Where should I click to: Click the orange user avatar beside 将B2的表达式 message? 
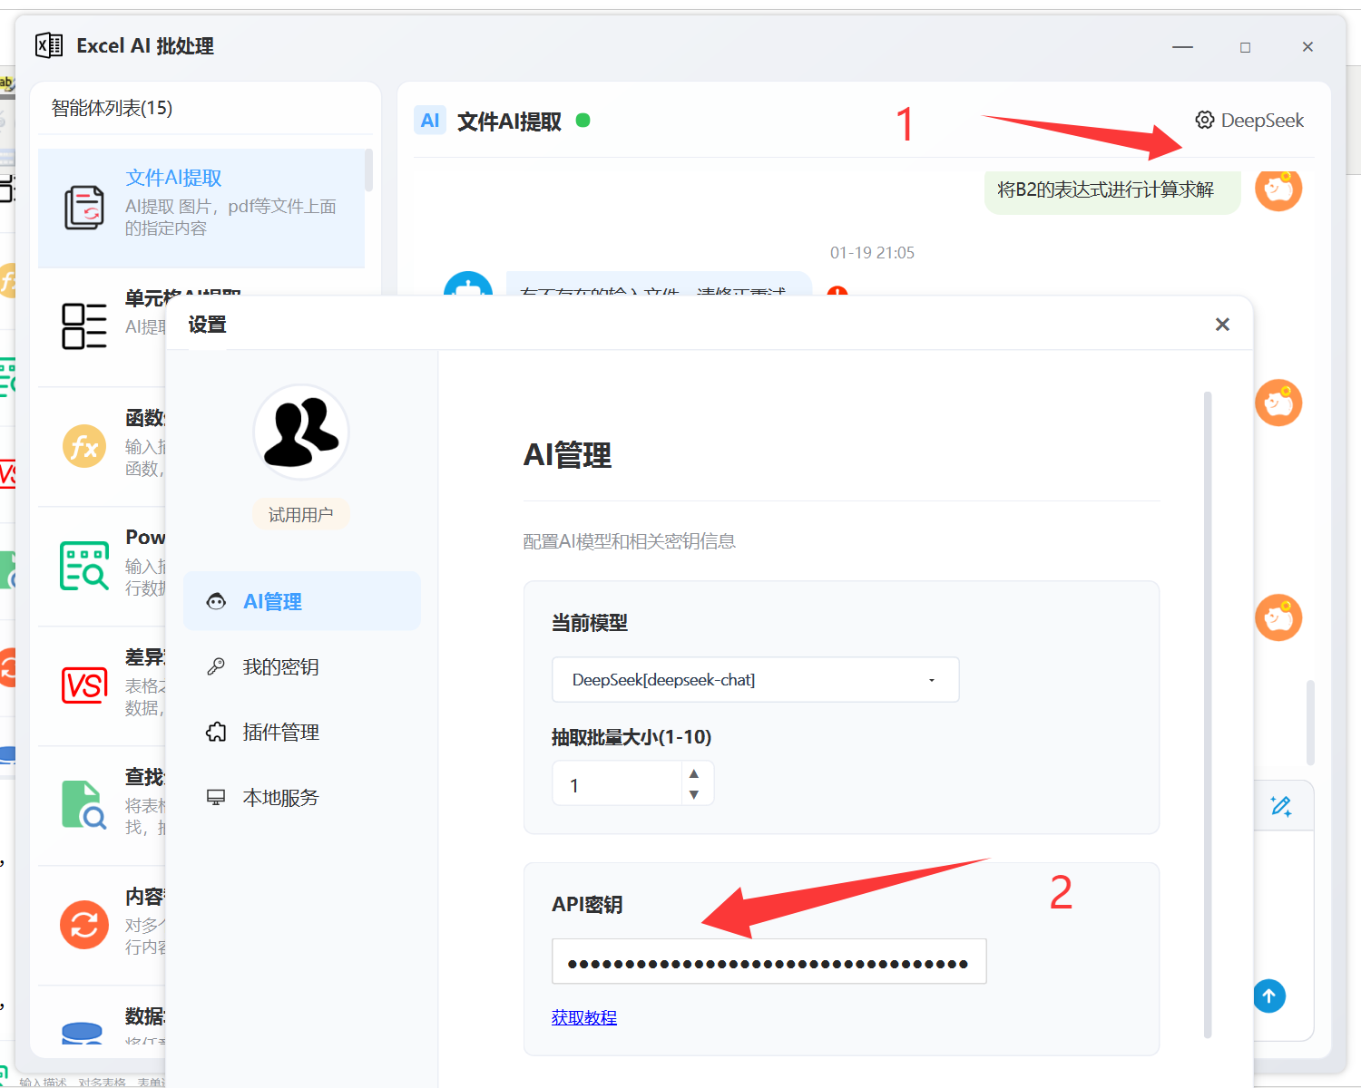tap(1278, 189)
